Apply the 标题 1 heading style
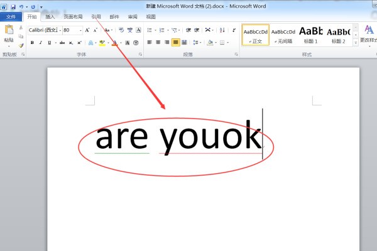Viewport: 377px width, 251px height. 311,33
